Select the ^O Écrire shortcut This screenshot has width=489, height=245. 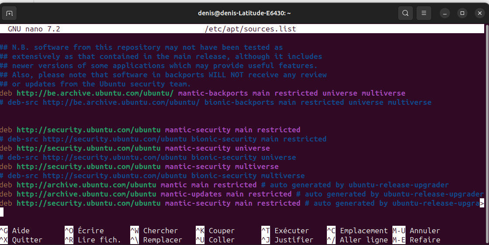(x=84, y=231)
